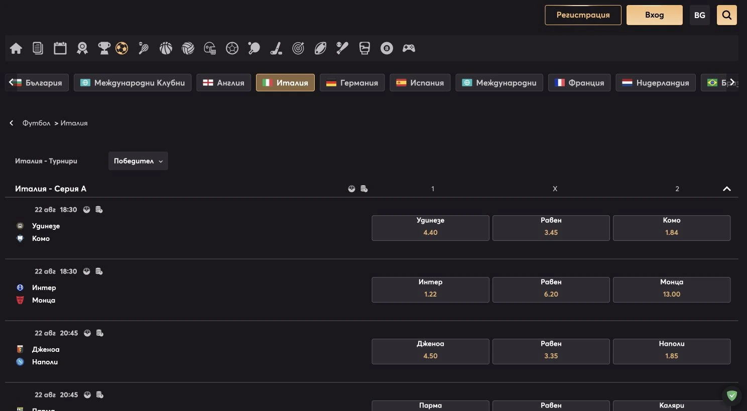
Task: Click the Футбол breadcrumb link
Action: point(36,123)
